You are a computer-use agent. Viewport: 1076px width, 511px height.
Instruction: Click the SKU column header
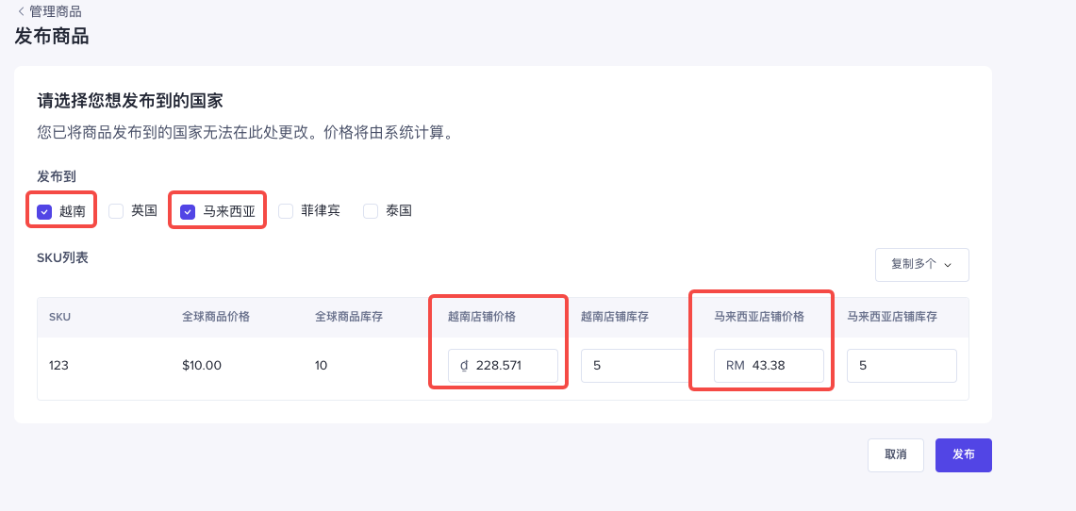59,317
